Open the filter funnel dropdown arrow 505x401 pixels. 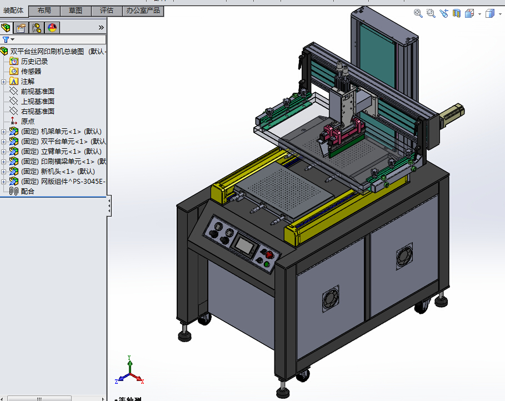(13, 39)
